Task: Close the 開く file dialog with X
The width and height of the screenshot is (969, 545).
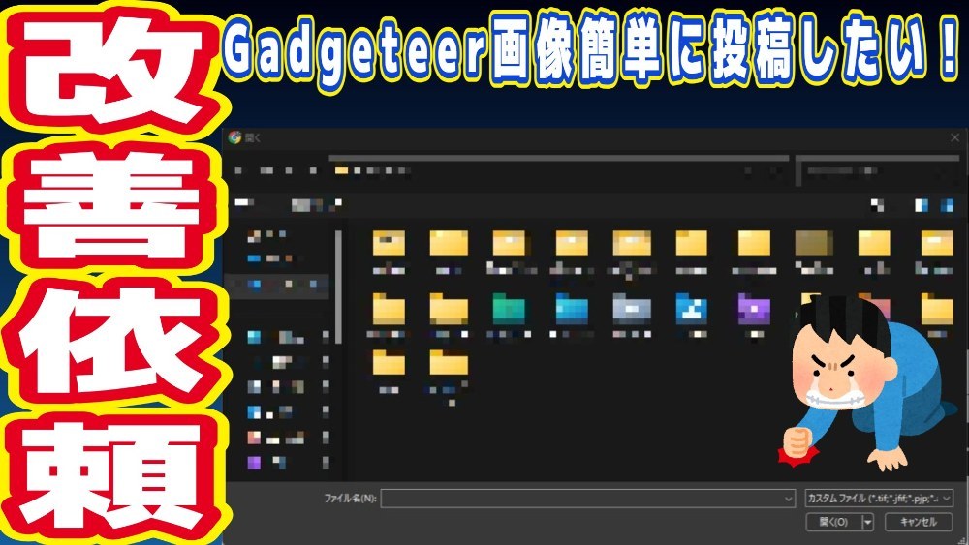Action: click(954, 137)
